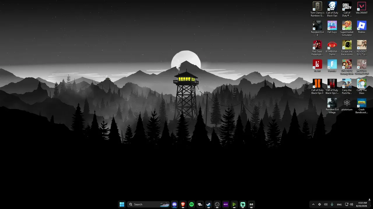Click the taskbar Search box

click(149, 204)
